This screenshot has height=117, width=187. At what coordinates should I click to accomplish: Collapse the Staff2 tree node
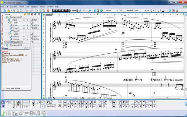(8, 34)
